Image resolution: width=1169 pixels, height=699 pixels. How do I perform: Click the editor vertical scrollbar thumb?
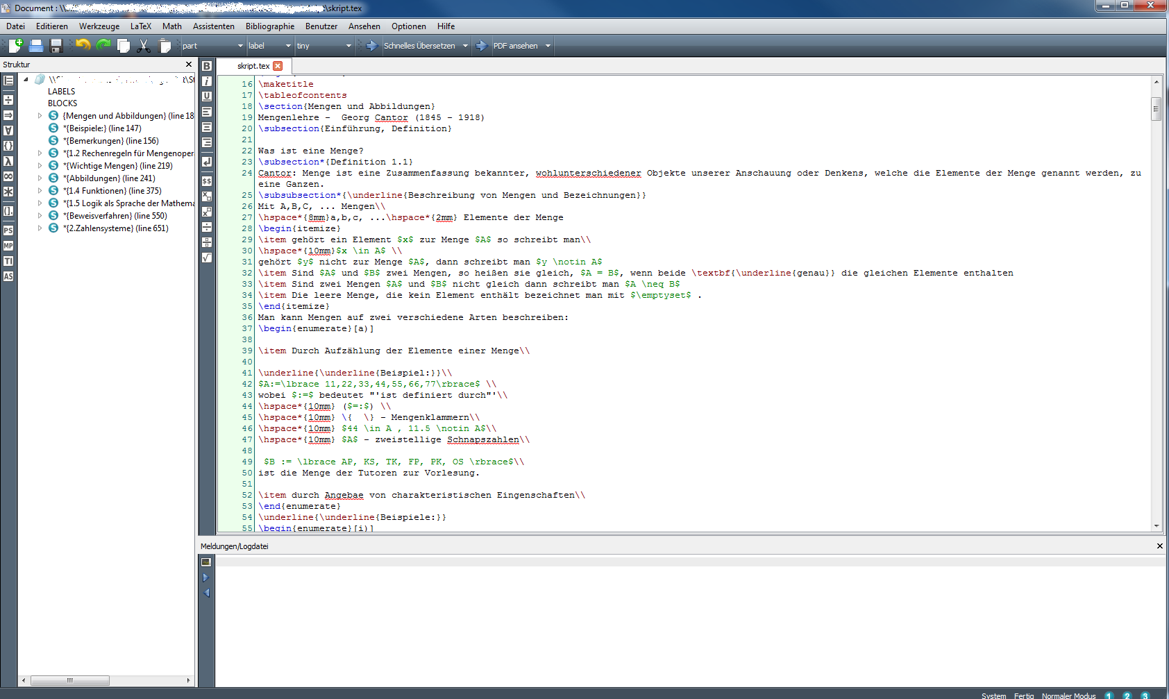pyautogui.click(x=1156, y=109)
